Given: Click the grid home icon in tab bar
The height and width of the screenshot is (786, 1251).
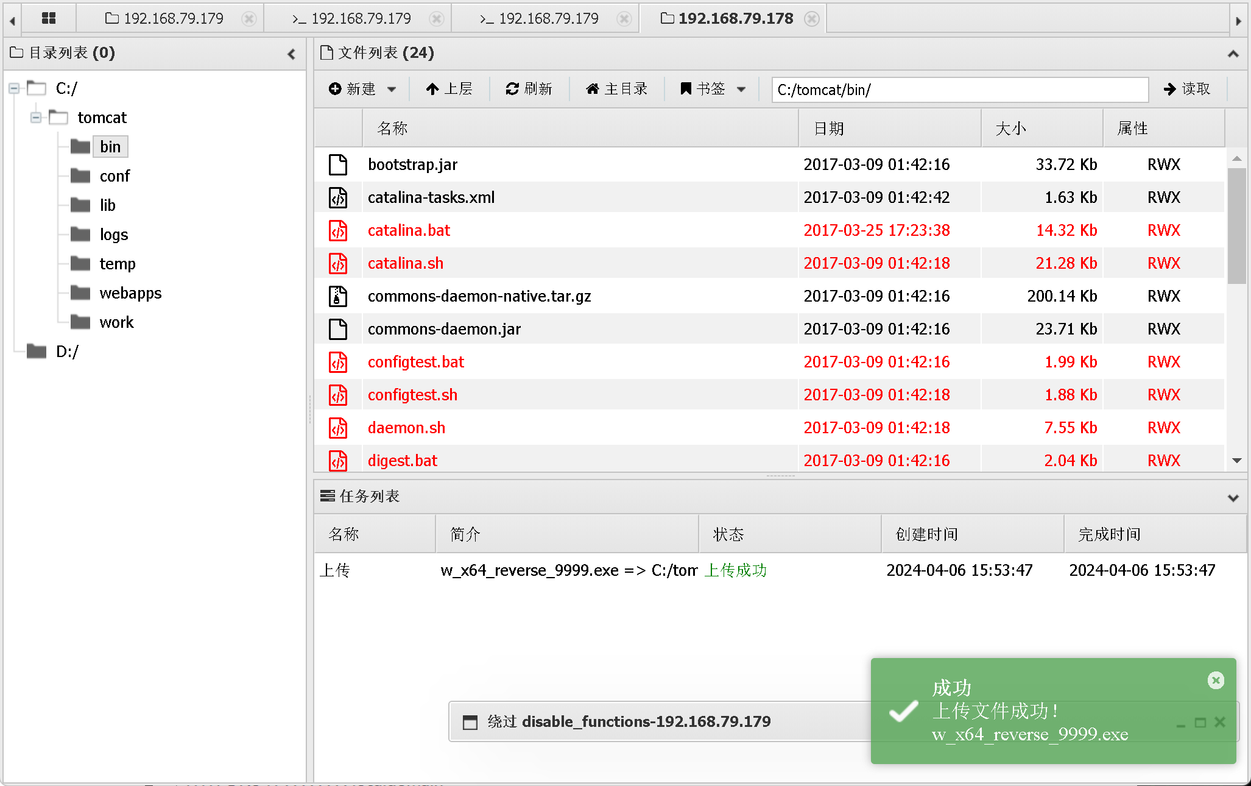Looking at the screenshot, I should point(49,18).
